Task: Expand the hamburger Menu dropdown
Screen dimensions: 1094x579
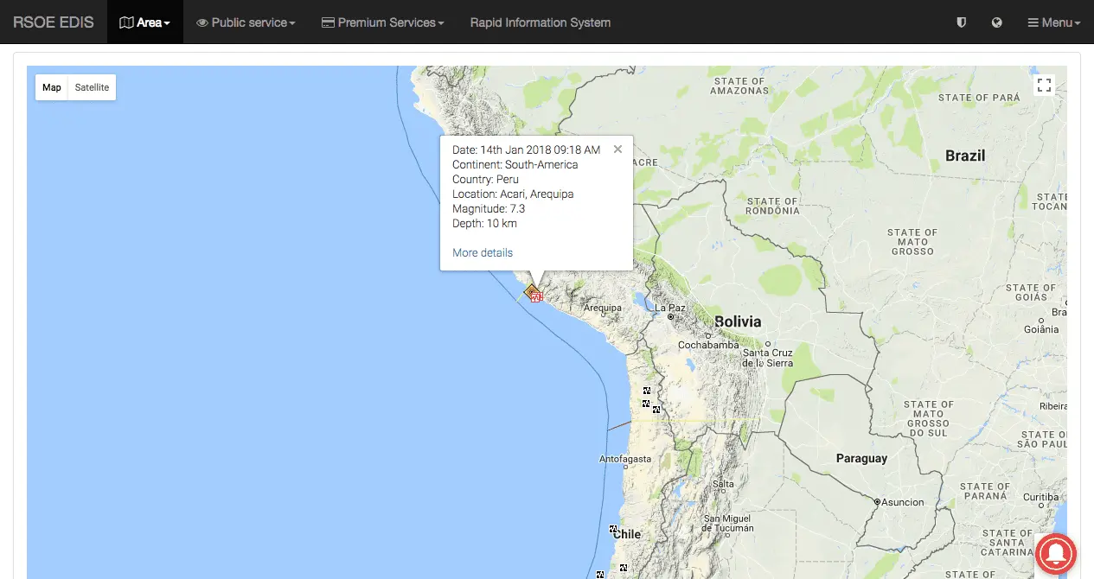Action: [1053, 22]
